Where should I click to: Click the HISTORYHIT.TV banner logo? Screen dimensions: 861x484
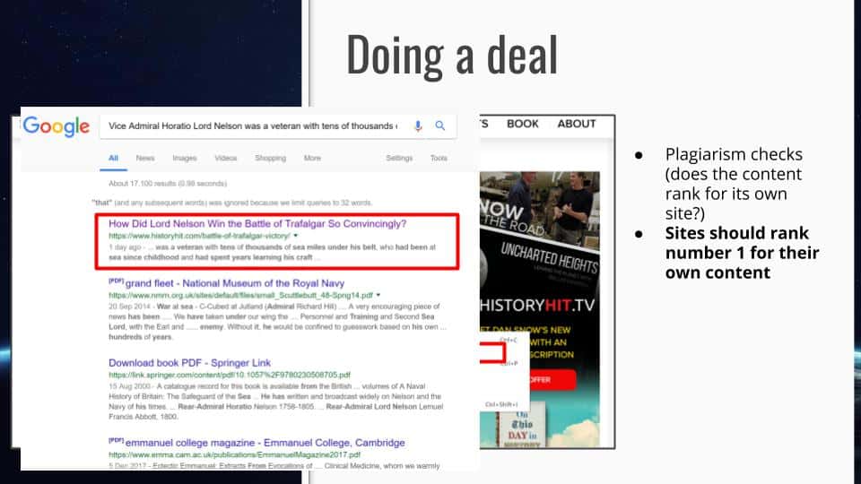(537, 306)
